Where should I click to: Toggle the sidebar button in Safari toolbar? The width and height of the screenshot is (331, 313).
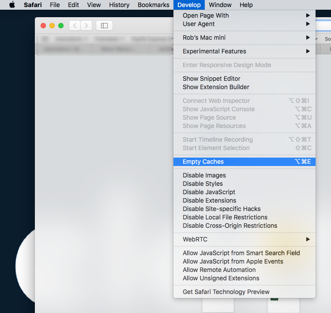(104, 26)
